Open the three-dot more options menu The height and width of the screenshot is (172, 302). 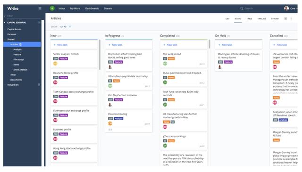291,18
